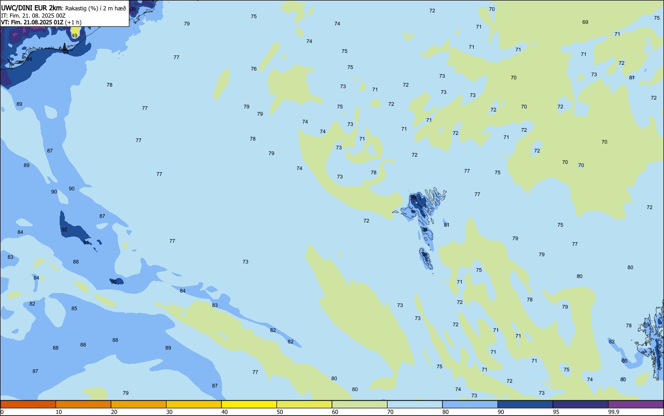Click the legend tick label 95

point(556,412)
